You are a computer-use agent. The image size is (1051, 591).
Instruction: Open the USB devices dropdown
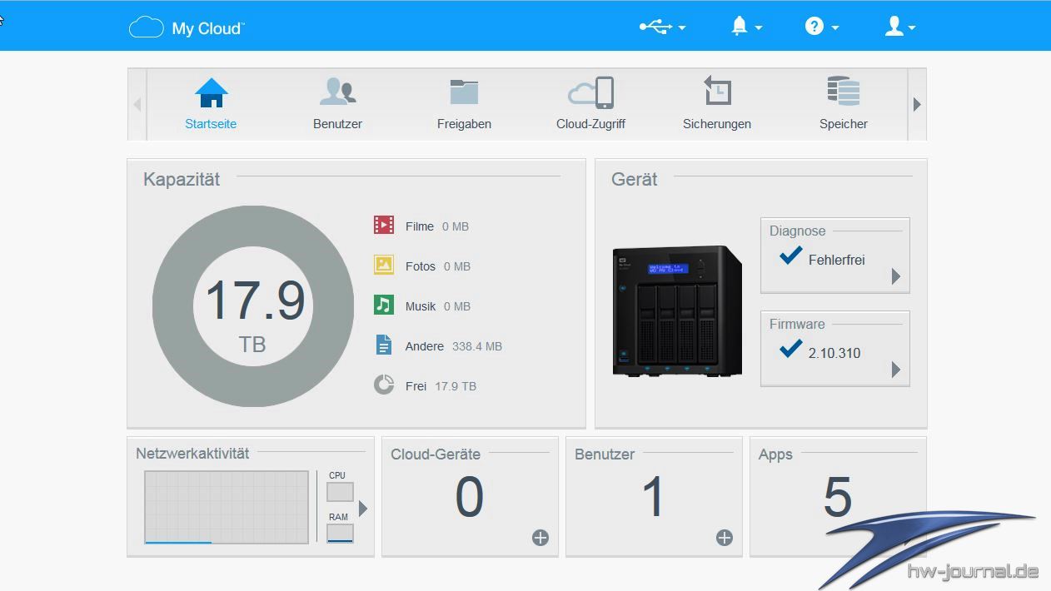[661, 27]
